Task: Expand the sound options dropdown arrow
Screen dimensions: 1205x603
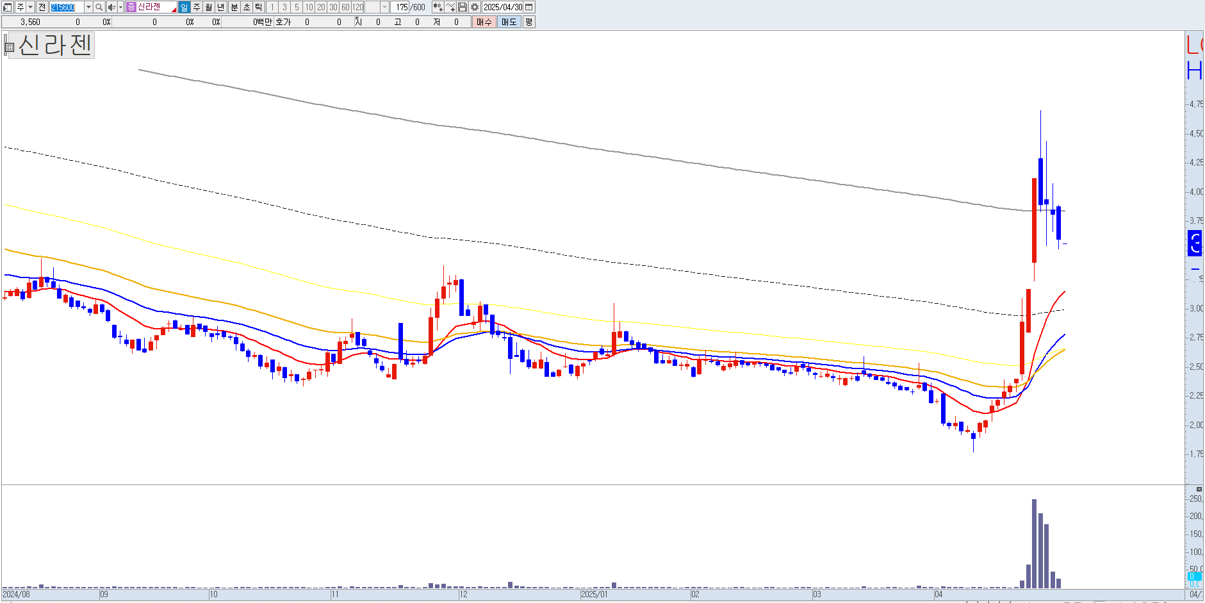Action: coord(120,7)
